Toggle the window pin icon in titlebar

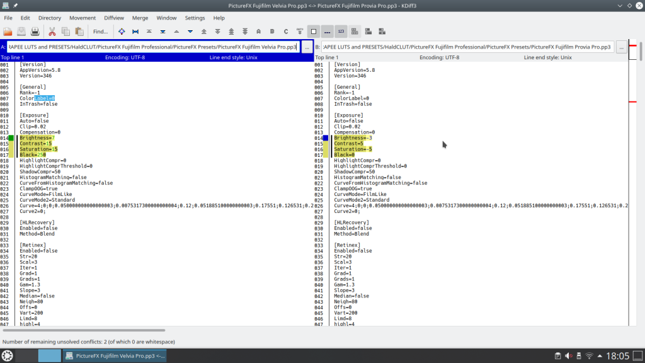tap(15, 6)
